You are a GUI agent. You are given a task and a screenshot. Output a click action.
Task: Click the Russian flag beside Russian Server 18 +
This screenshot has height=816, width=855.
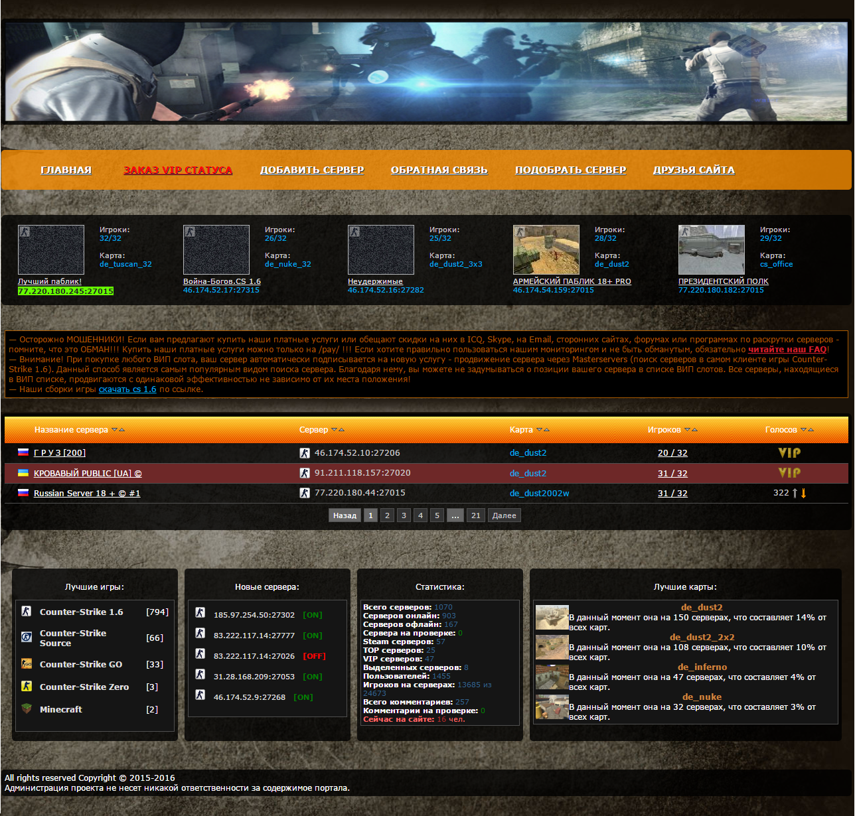(23, 493)
